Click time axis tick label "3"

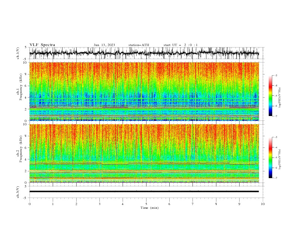coord(99,204)
